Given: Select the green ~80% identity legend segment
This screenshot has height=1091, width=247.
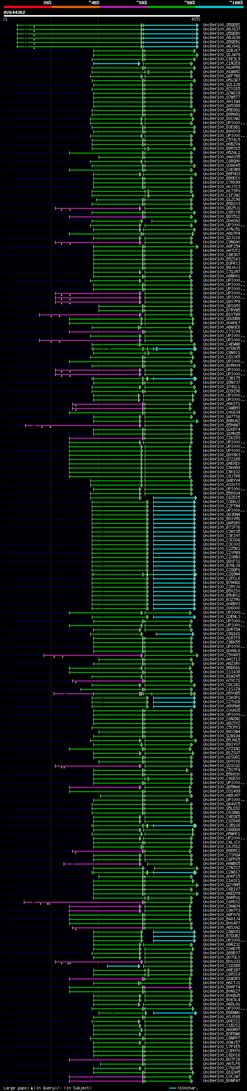Looking at the screenshot, I should (171, 7).
